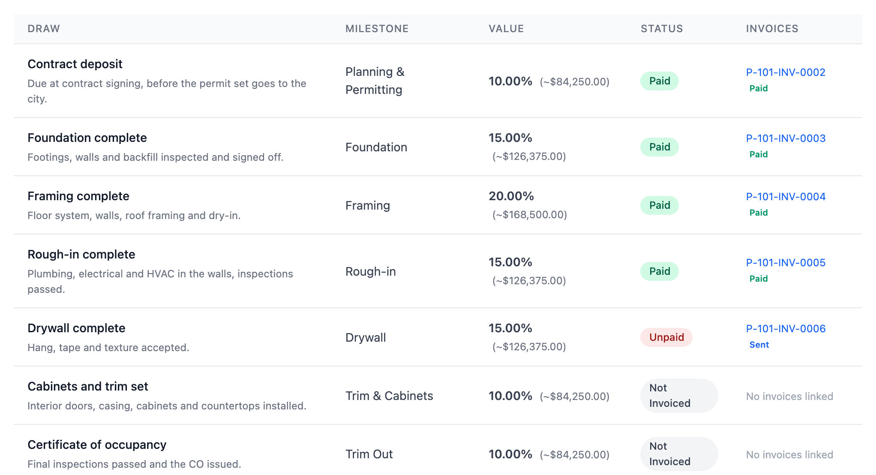Select the Rough-in complete draw title
The height and width of the screenshot is (475, 876).
(x=81, y=254)
